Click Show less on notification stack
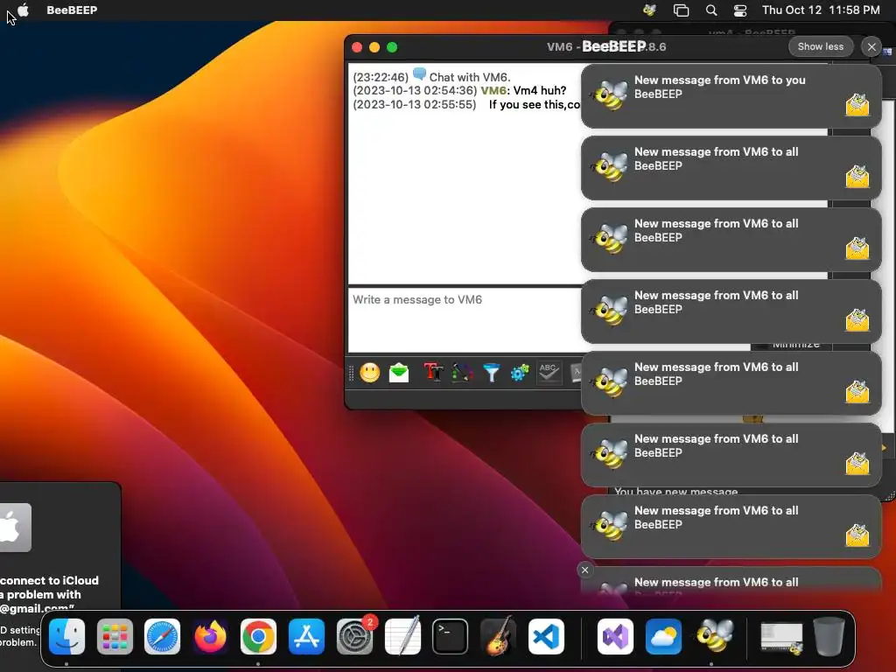Image resolution: width=896 pixels, height=672 pixels. tap(821, 47)
